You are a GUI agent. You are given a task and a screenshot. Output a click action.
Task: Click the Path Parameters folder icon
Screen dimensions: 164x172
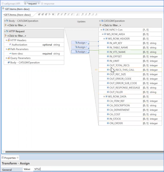[x=9, y=49]
